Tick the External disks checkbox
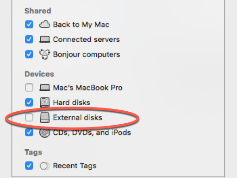 (x=29, y=117)
